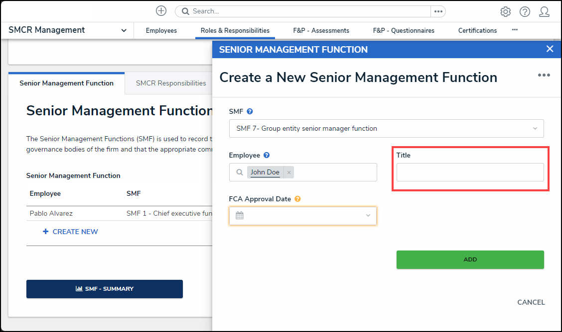Viewport: 562px width, 332px height.
Task: Click the FCA Approval Date help icon
Action: (x=297, y=199)
